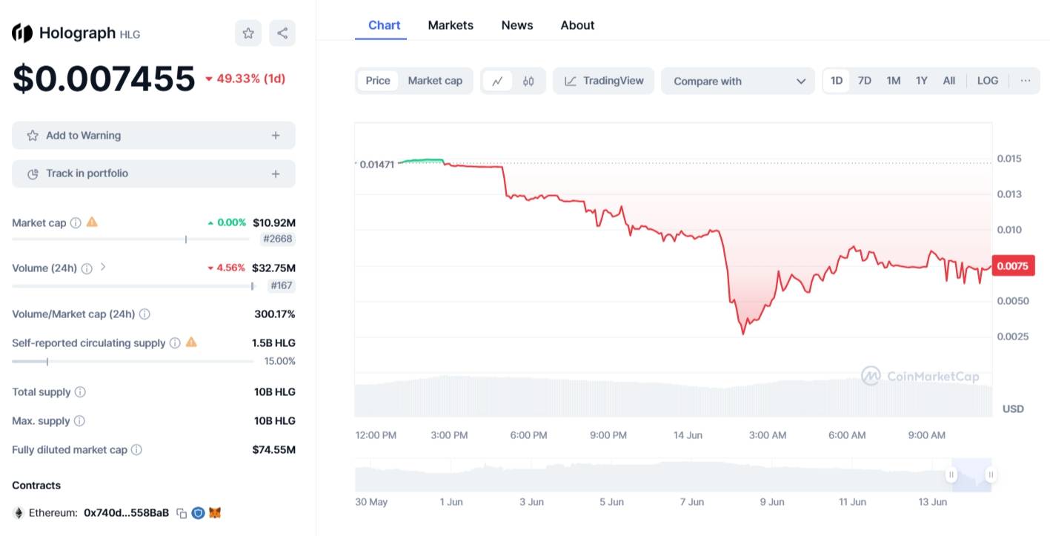The width and height of the screenshot is (1050, 536).
Task: Click the left range handle on mini timeline
Action: coord(951,474)
